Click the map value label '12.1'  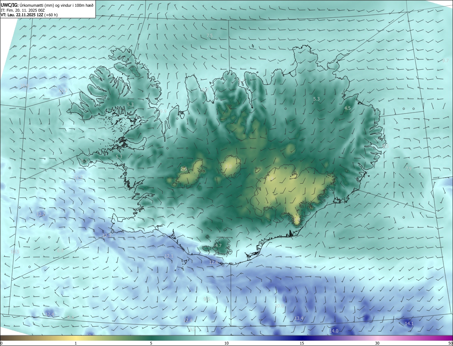coord(169,256)
